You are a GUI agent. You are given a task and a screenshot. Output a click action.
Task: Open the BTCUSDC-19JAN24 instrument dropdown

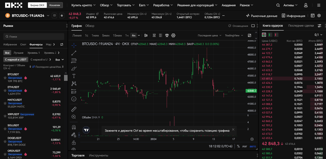[47, 16]
